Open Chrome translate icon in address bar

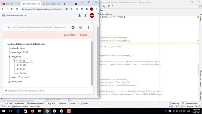pyautogui.click(x=67, y=9)
